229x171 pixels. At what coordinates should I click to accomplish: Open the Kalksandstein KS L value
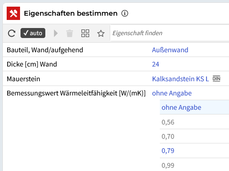coord(180,79)
